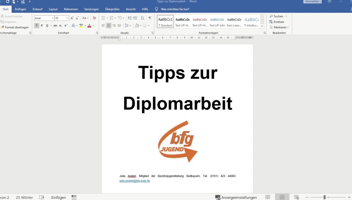Select the bfg Jugend logo image
This screenshot has height=200, width=352.
pyautogui.click(x=178, y=141)
